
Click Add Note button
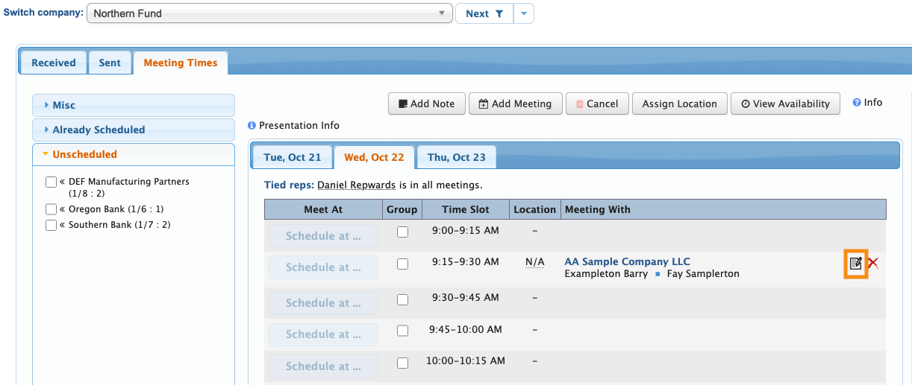pyautogui.click(x=427, y=104)
